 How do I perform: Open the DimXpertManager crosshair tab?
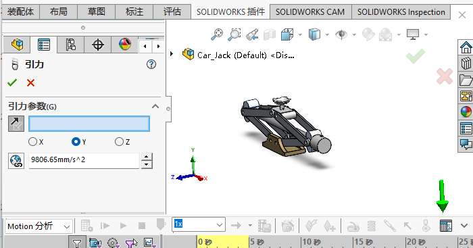(98, 45)
